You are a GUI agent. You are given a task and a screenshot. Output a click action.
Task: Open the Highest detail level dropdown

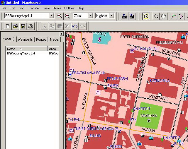click(112, 16)
